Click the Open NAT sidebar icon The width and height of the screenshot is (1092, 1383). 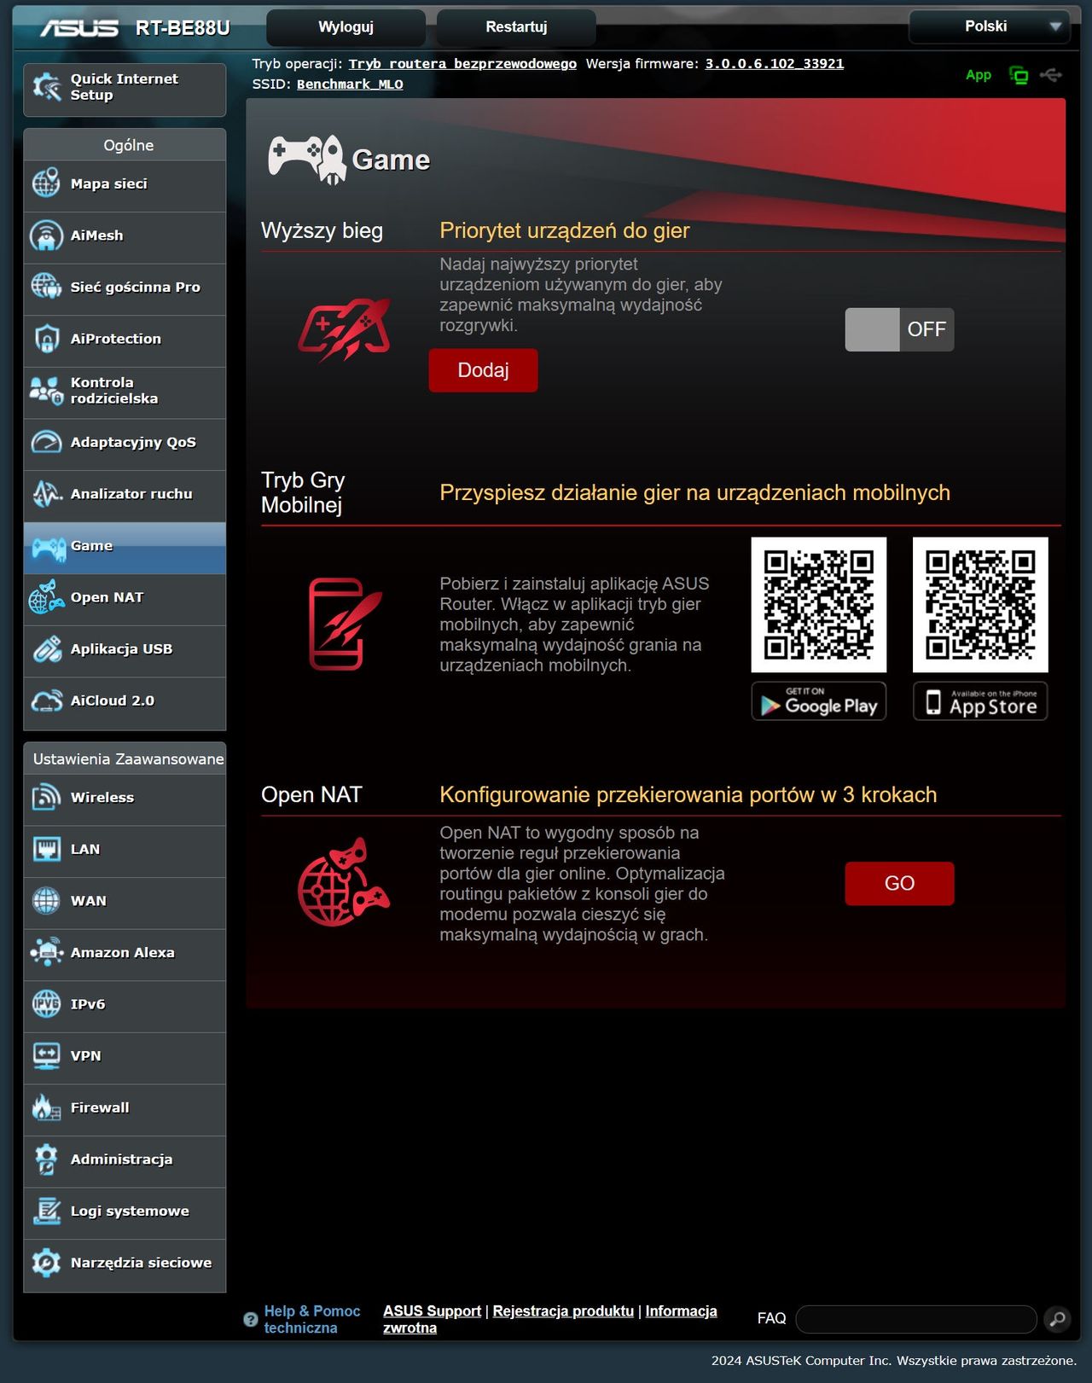pos(46,597)
